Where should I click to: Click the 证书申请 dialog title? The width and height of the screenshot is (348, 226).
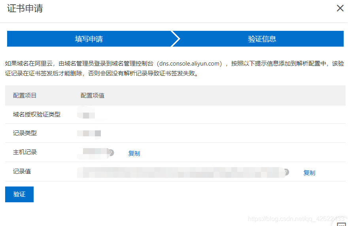tap(25, 9)
